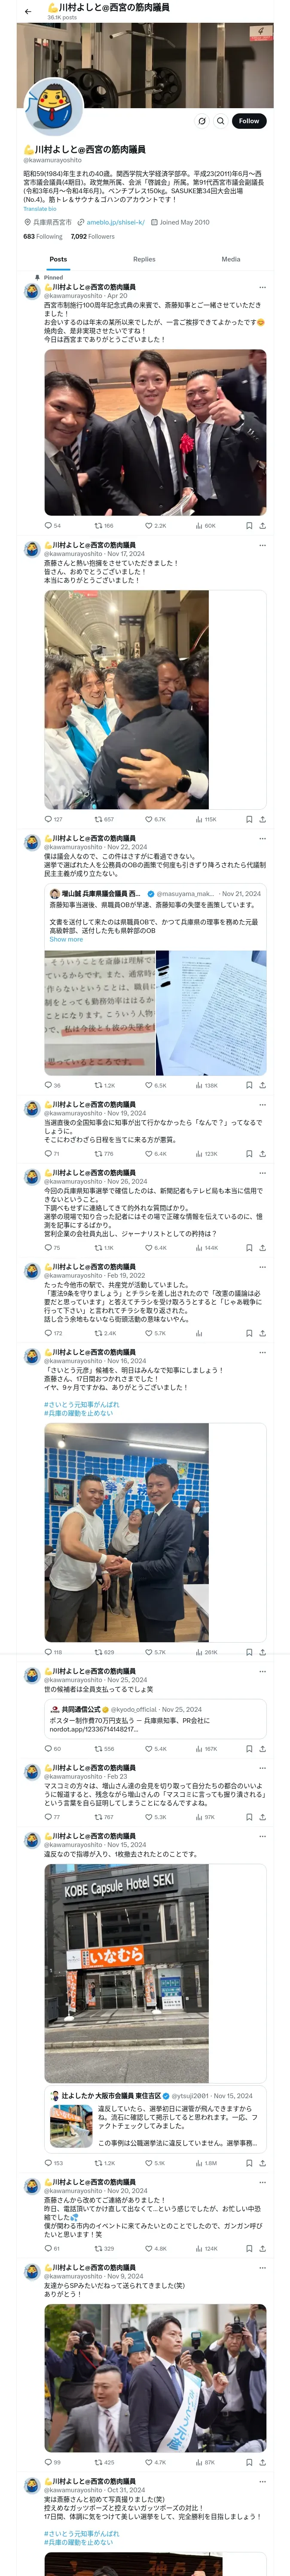Reply to the pinned Apr 20 post
This screenshot has height=2576, width=290.
coord(48,525)
